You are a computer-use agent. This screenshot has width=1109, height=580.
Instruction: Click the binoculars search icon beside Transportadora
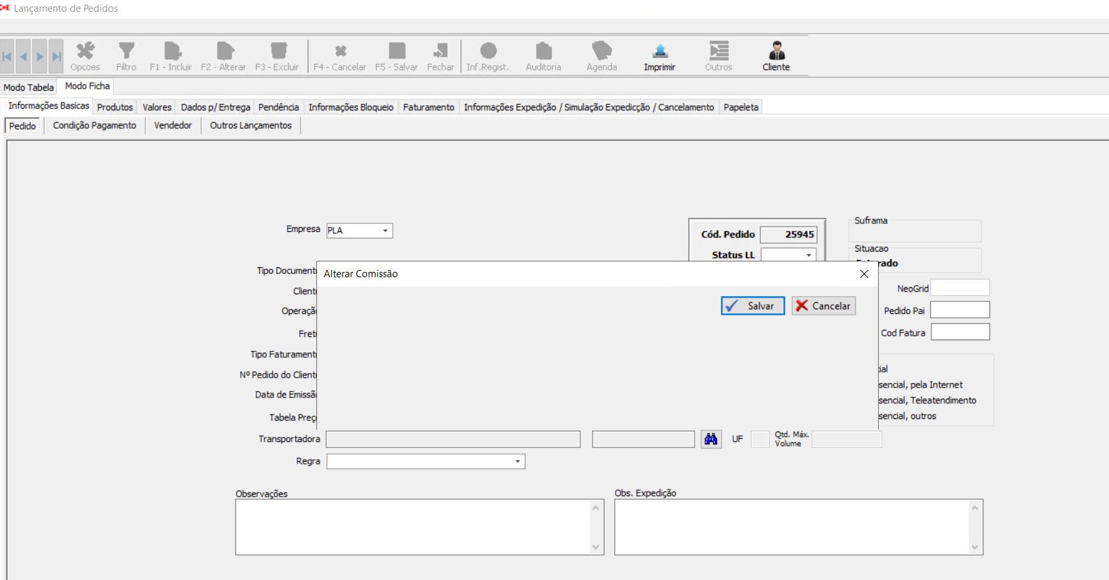pos(711,439)
